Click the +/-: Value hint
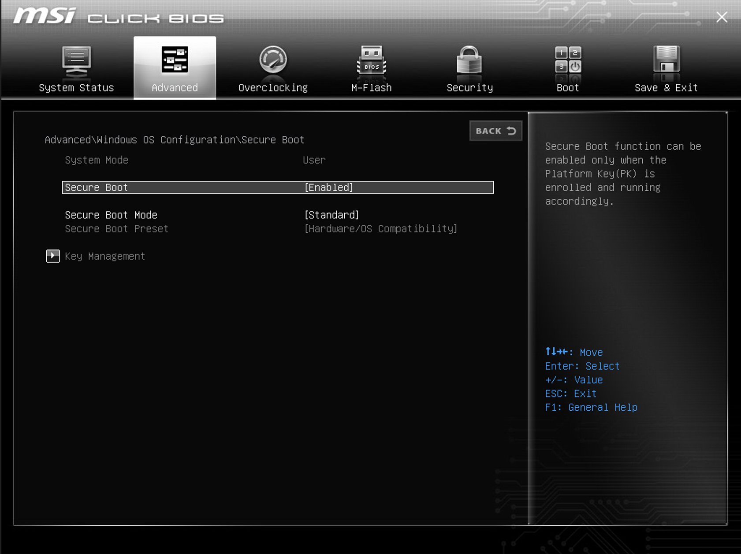Viewport: 741px width, 554px height. point(574,380)
